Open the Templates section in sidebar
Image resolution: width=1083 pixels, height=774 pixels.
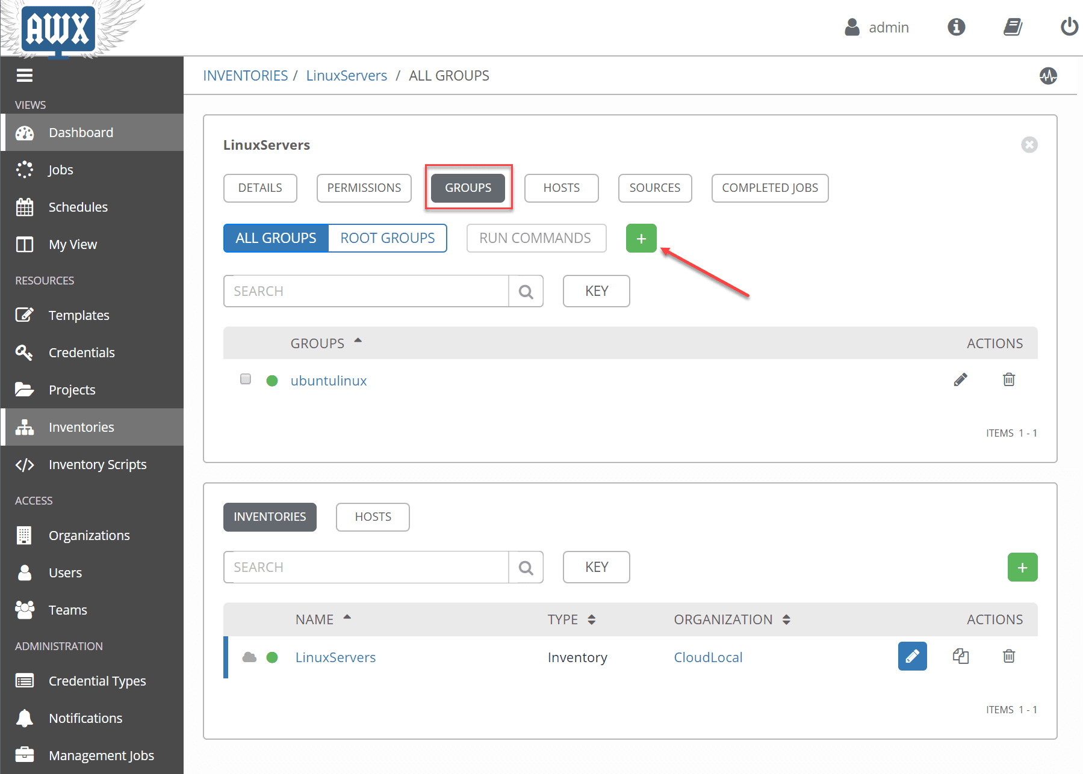click(x=79, y=315)
